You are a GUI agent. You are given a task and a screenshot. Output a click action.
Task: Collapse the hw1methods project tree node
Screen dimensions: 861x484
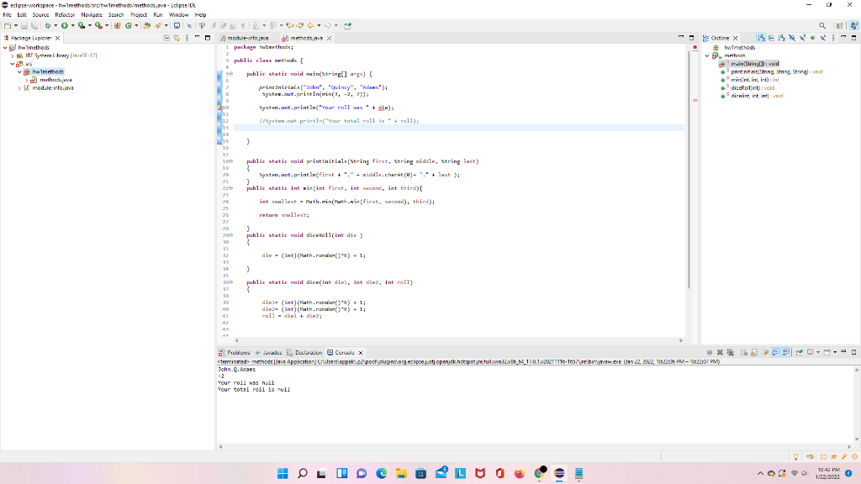click(x=6, y=48)
